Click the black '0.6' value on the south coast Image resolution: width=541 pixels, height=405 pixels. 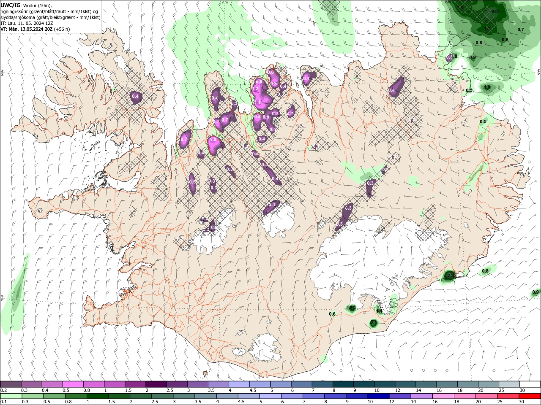(x=332, y=314)
